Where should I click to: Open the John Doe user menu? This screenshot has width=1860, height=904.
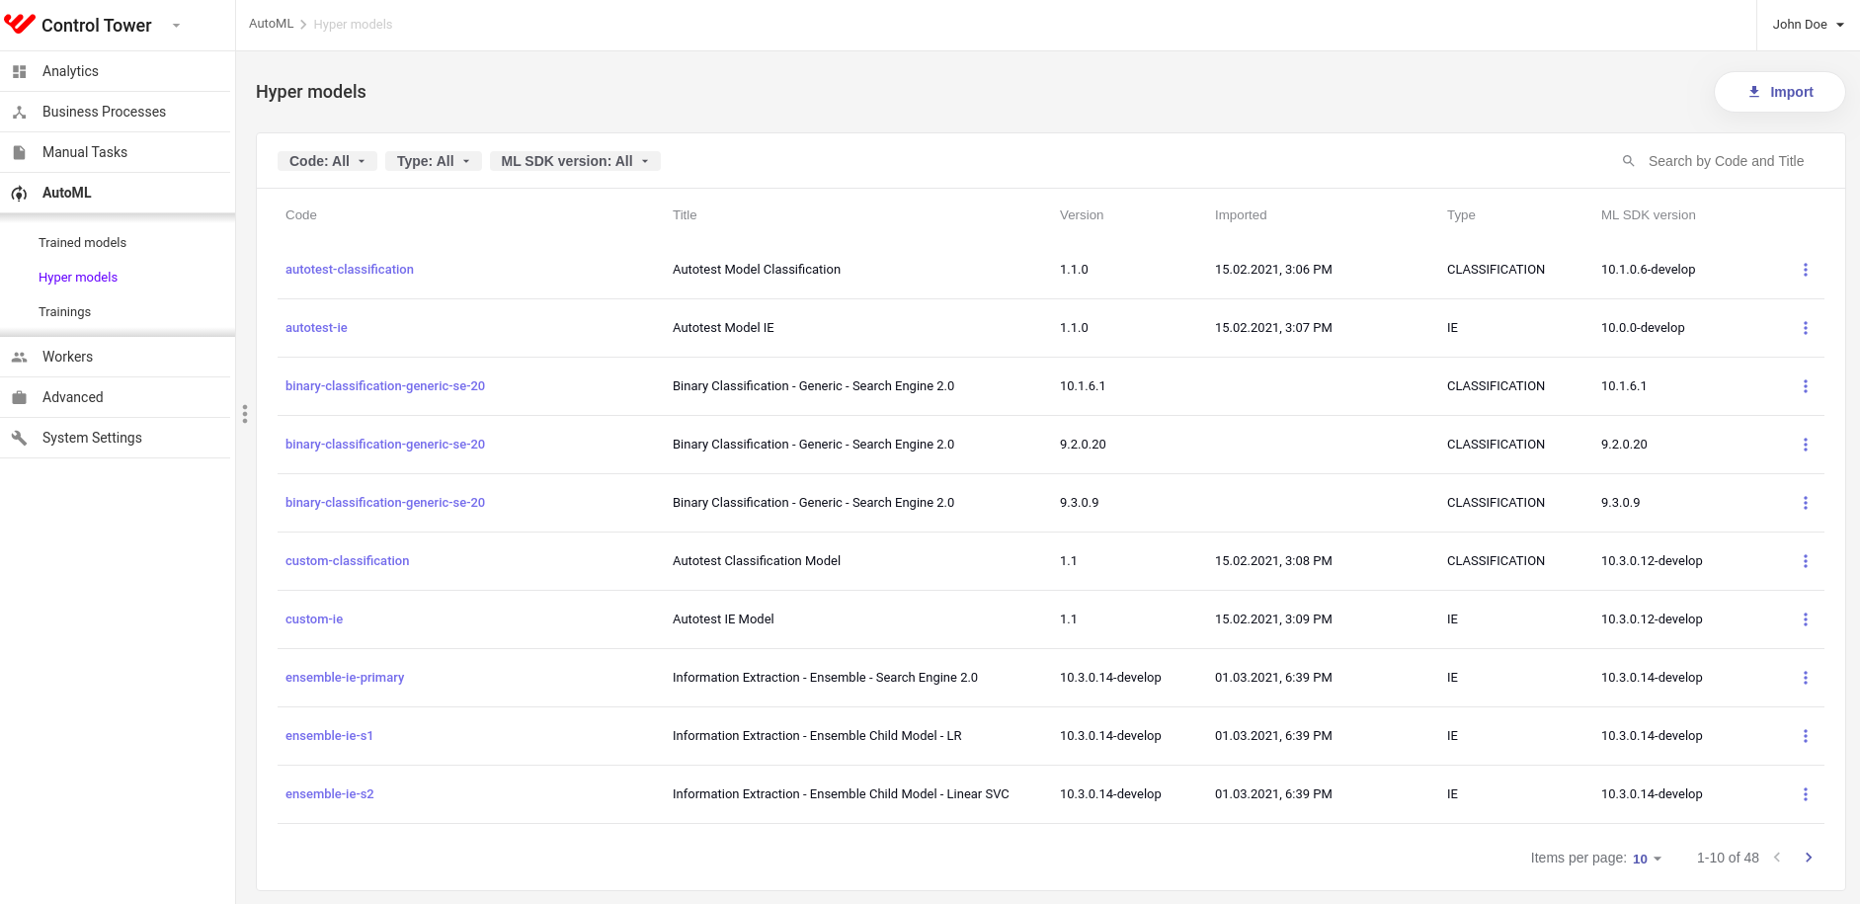pos(1808,25)
